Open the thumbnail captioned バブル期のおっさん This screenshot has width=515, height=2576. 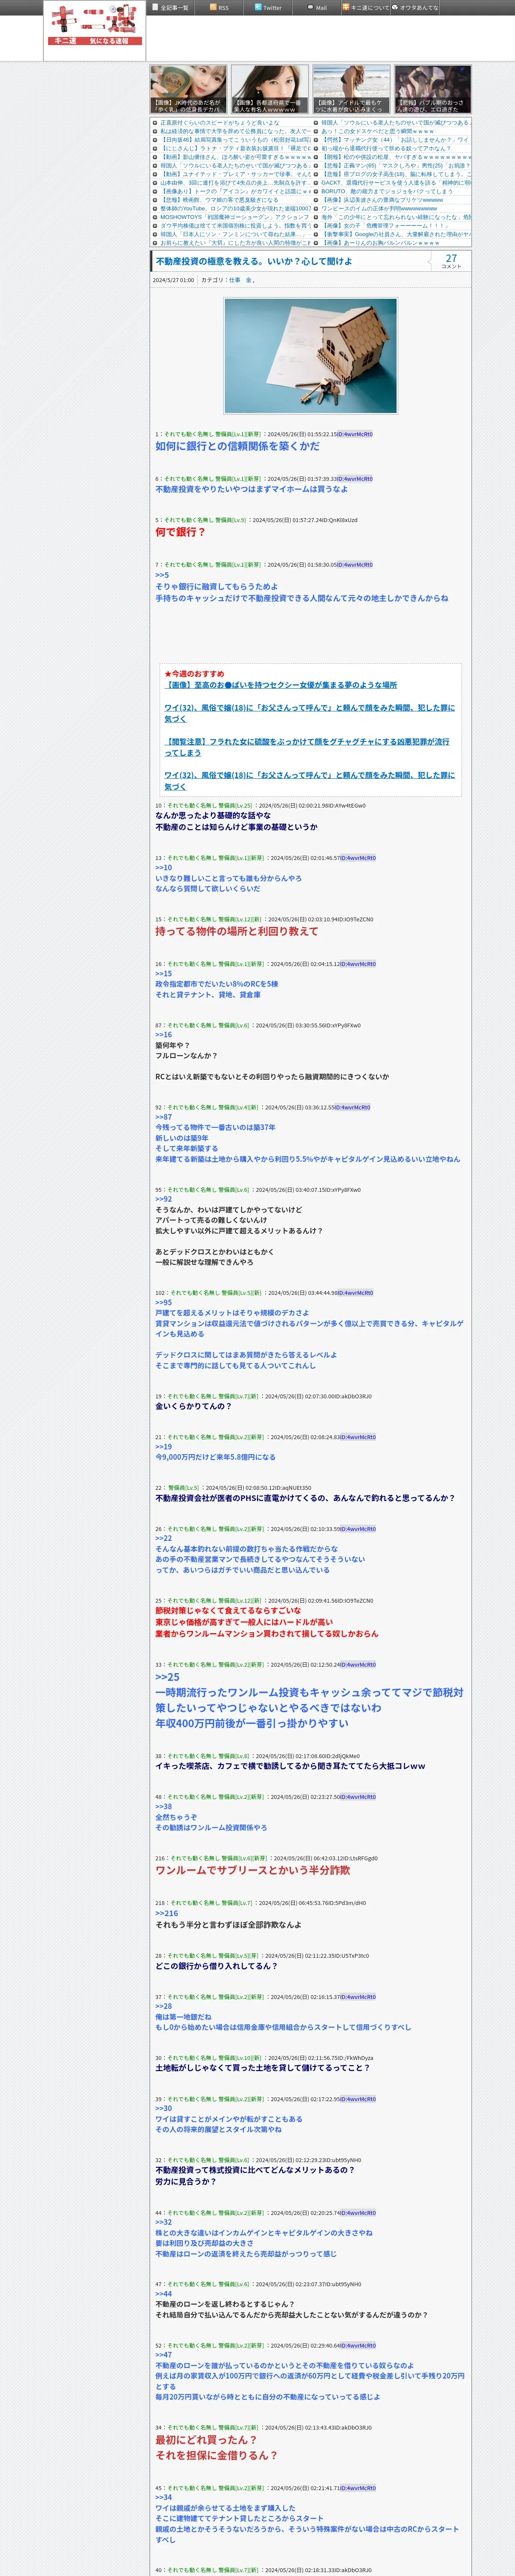(x=432, y=89)
